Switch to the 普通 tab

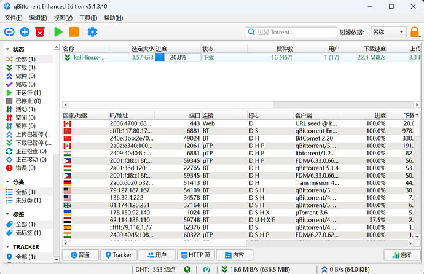[x=80, y=255]
